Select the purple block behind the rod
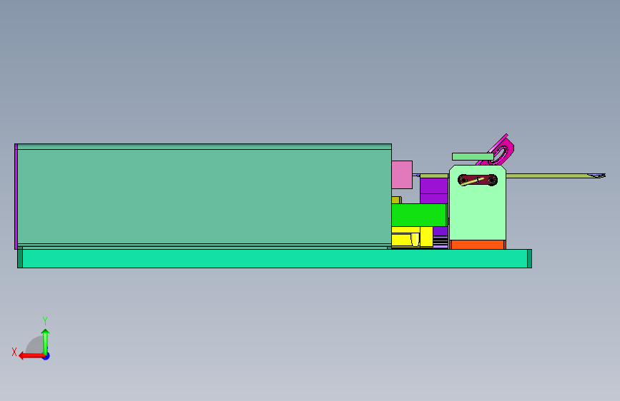The image size is (620, 401). pyautogui.click(x=434, y=191)
